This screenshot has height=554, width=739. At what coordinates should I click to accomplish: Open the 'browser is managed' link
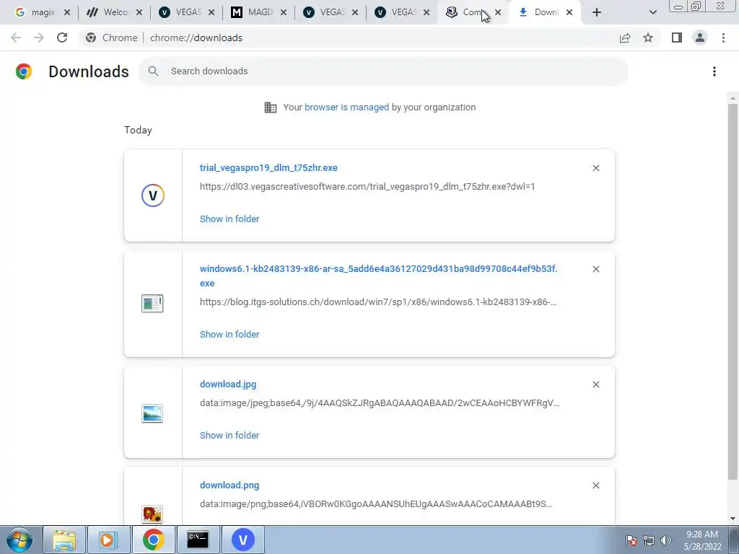point(346,107)
